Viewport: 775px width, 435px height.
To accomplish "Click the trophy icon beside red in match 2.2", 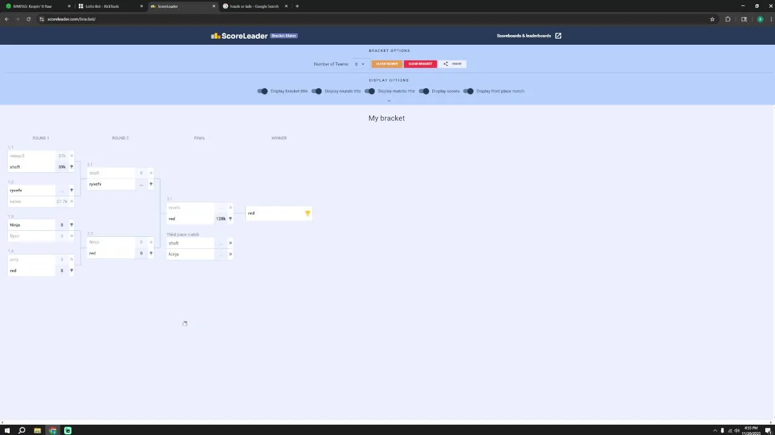I will coord(151,253).
